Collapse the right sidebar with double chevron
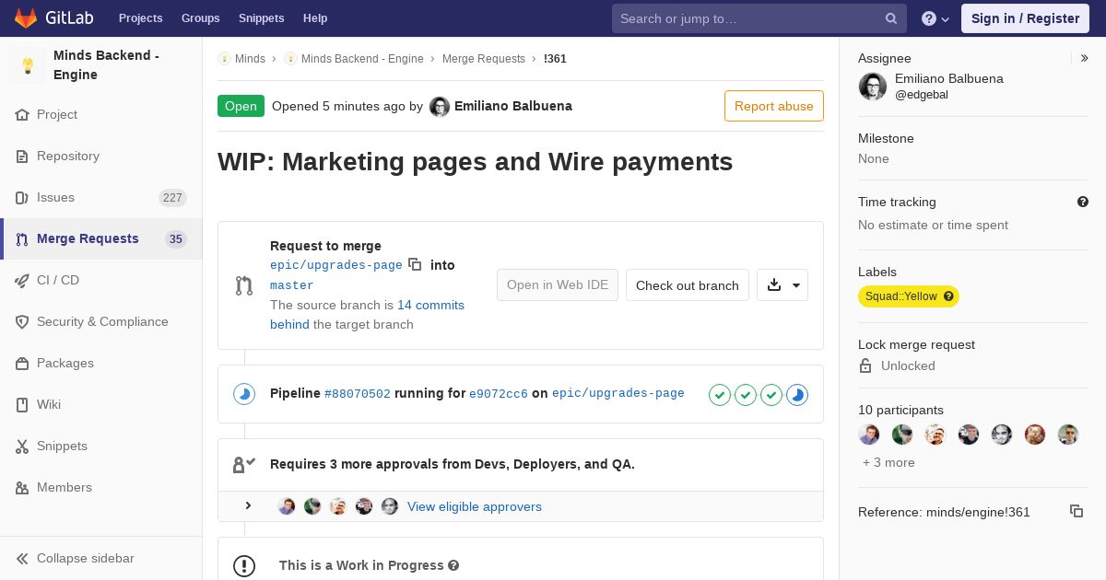 point(1085,58)
